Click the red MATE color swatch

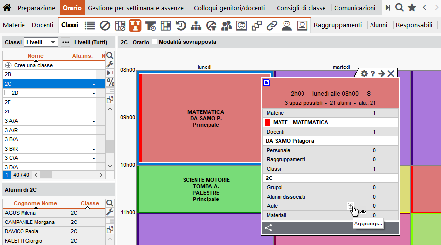pos(268,122)
